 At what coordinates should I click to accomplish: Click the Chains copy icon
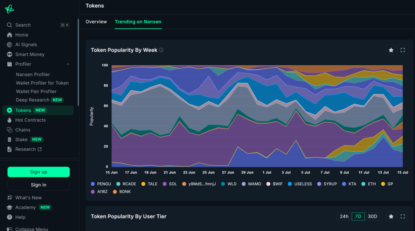click(10, 130)
